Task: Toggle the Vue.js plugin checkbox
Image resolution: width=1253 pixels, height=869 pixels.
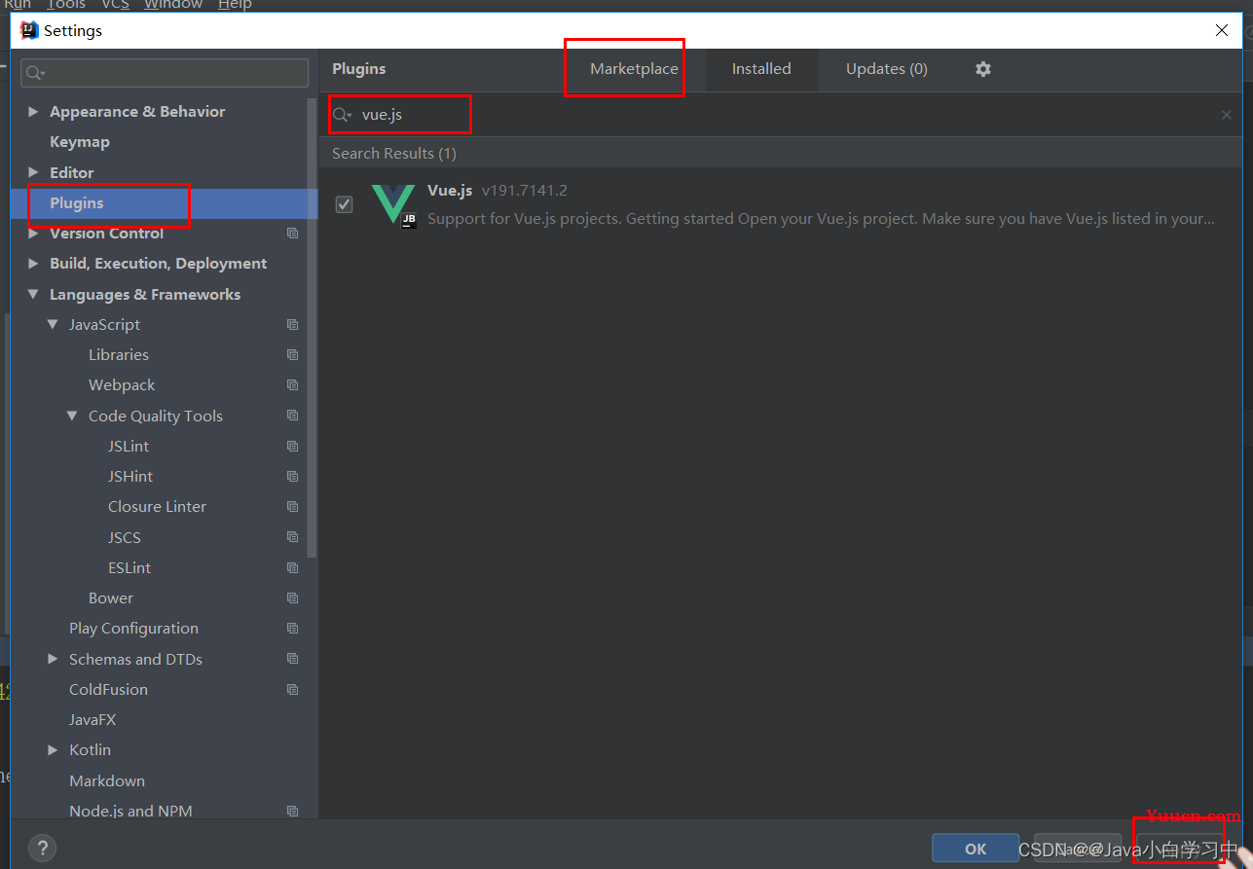Action: [344, 204]
